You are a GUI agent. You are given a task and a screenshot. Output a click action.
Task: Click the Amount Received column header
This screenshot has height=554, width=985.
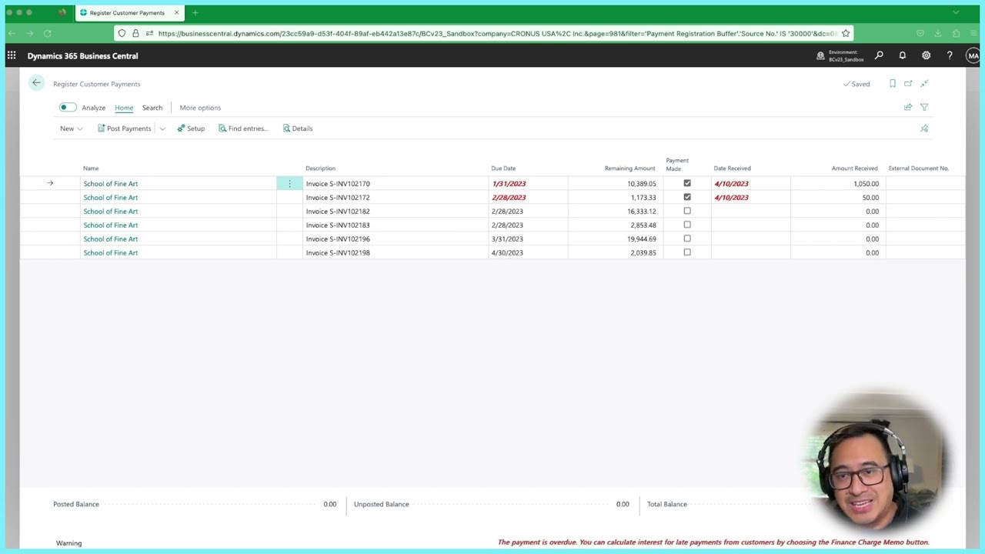854,168
